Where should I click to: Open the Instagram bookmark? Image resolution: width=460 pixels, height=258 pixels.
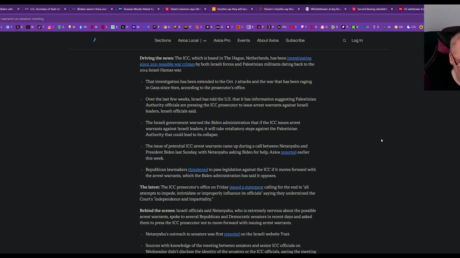point(51,27)
